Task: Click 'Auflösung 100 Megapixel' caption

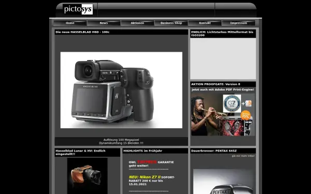Action: (121, 140)
